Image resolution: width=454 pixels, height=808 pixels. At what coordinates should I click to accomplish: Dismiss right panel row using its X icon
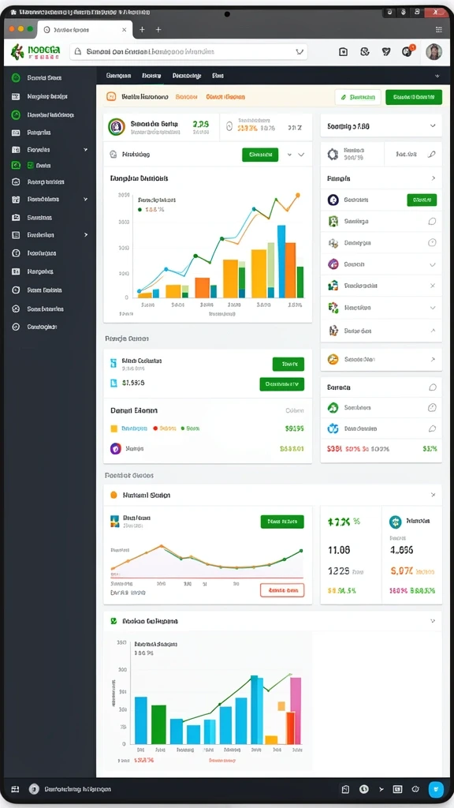tap(433, 286)
